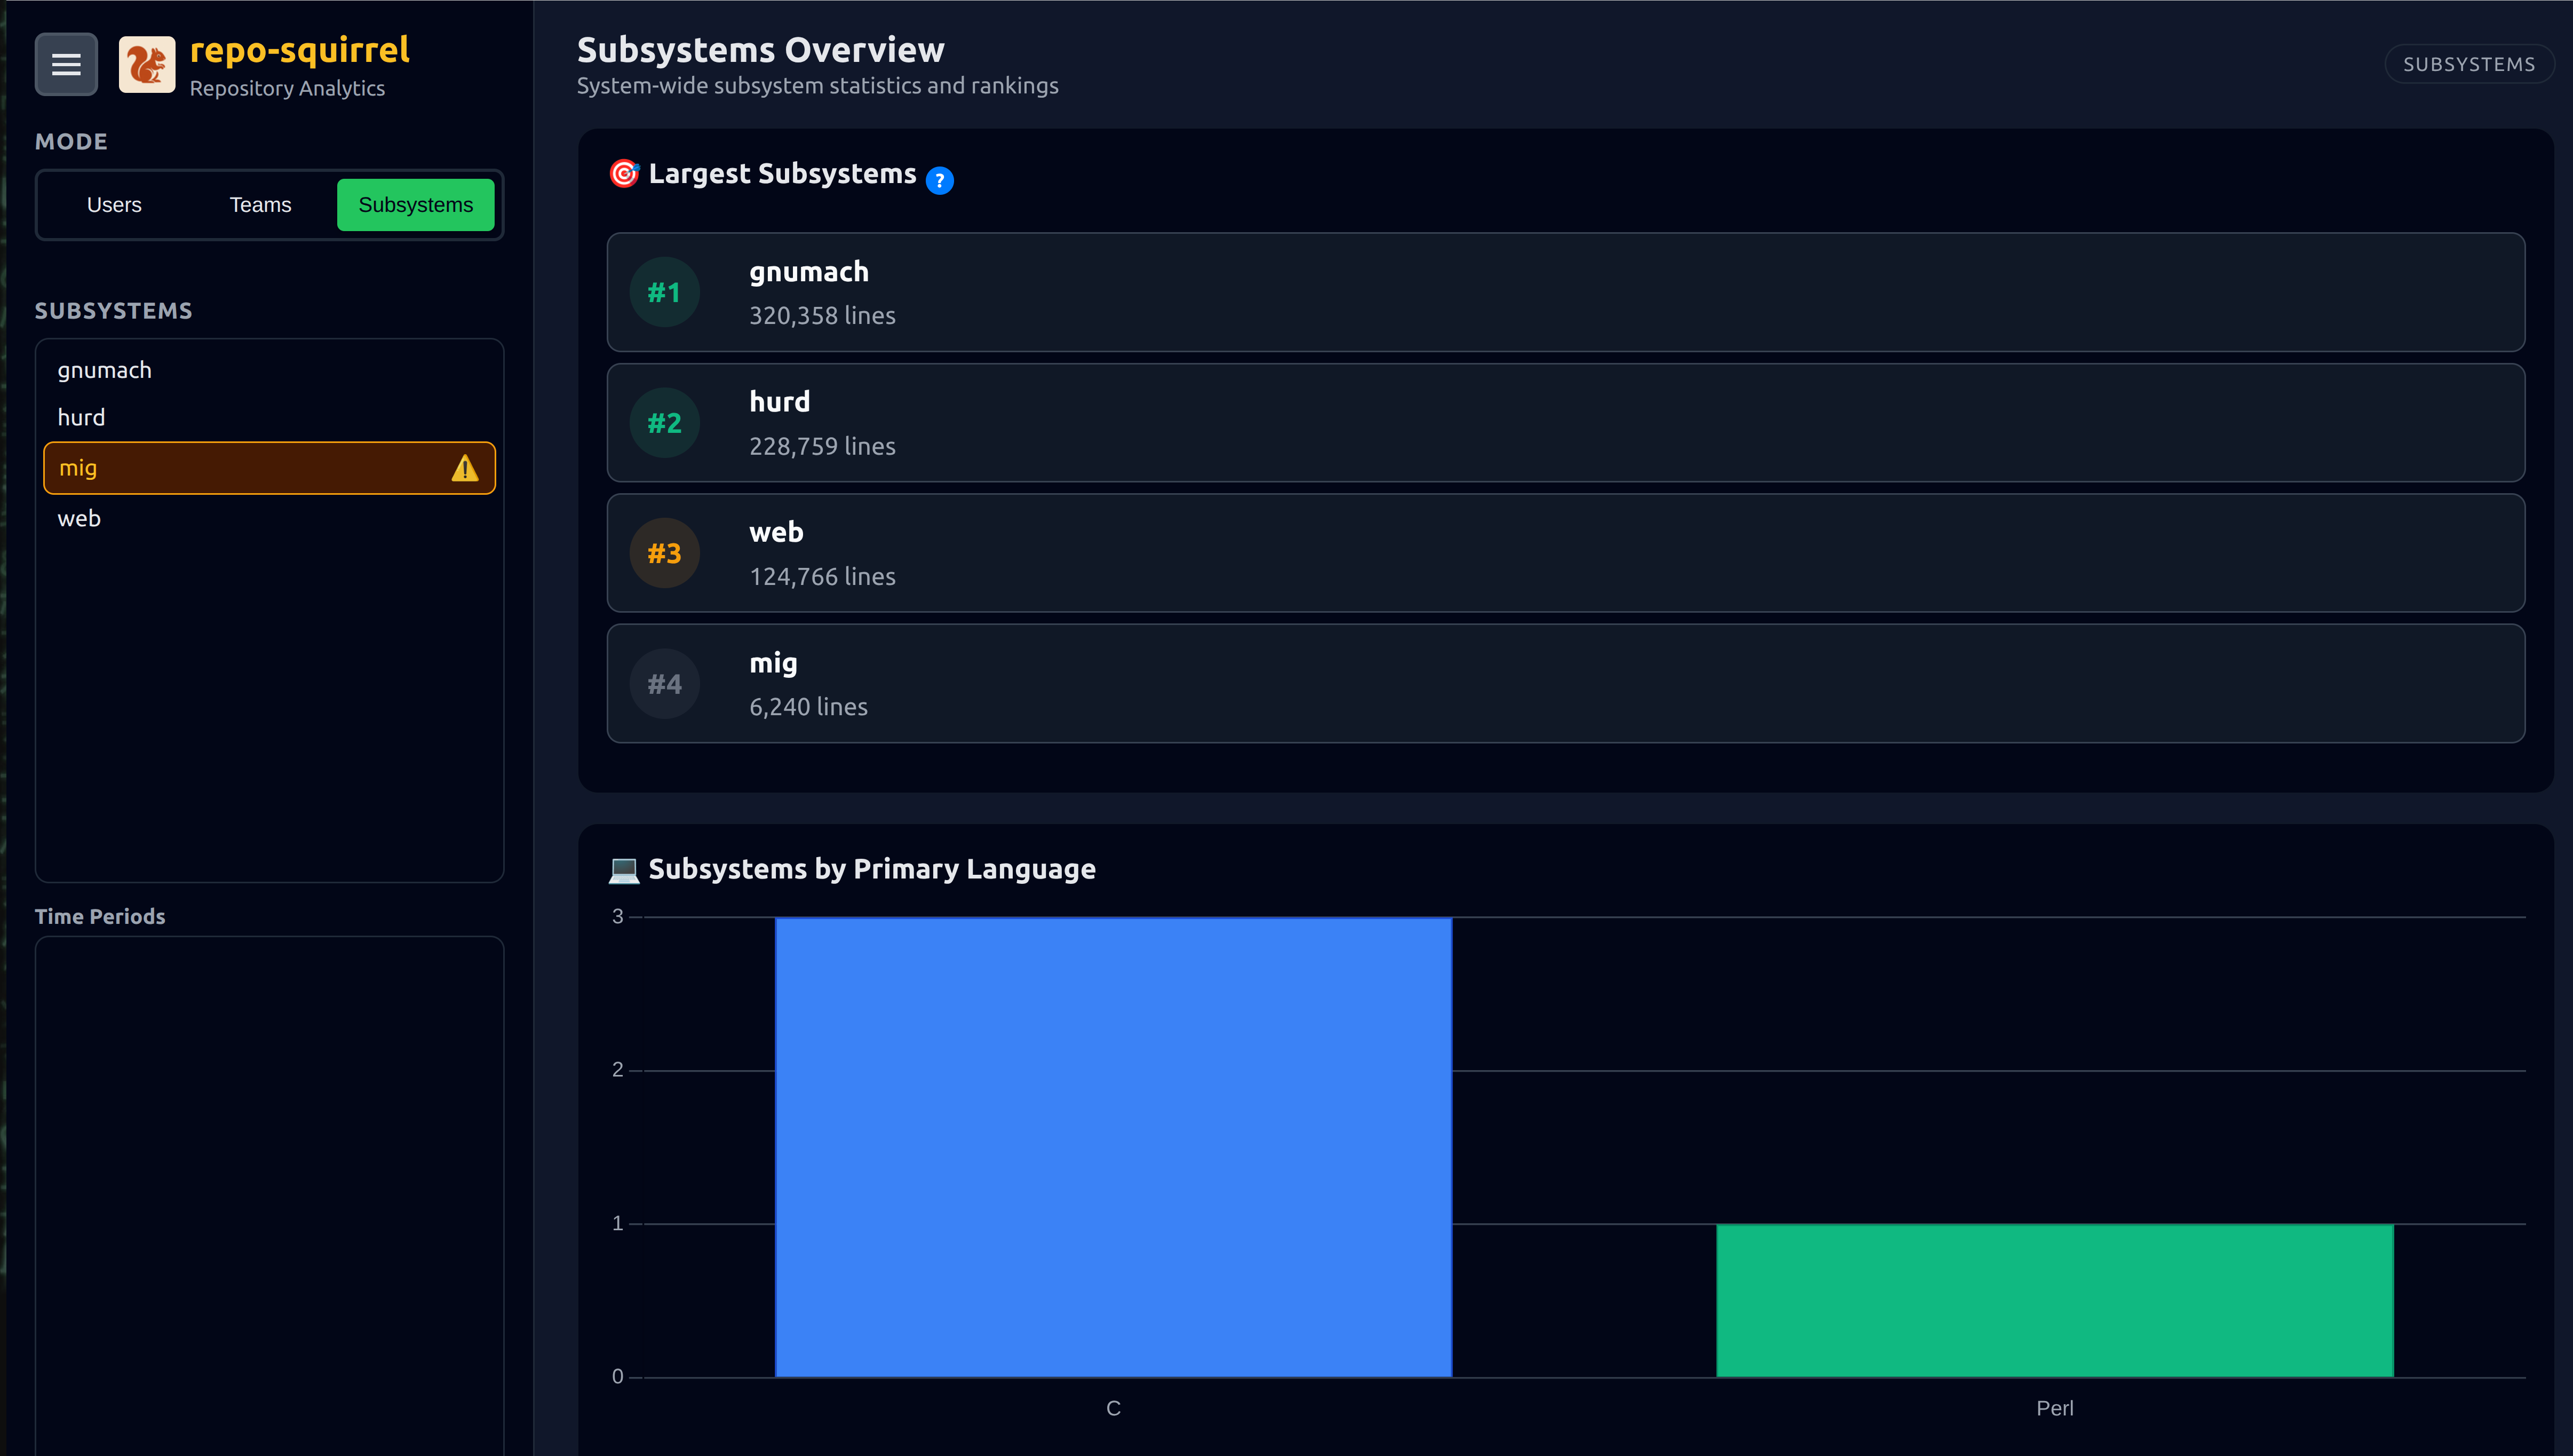The width and height of the screenshot is (2573, 1456).
Task: Click the green Perl bar in the chart
Action: coord(2054,1300)
